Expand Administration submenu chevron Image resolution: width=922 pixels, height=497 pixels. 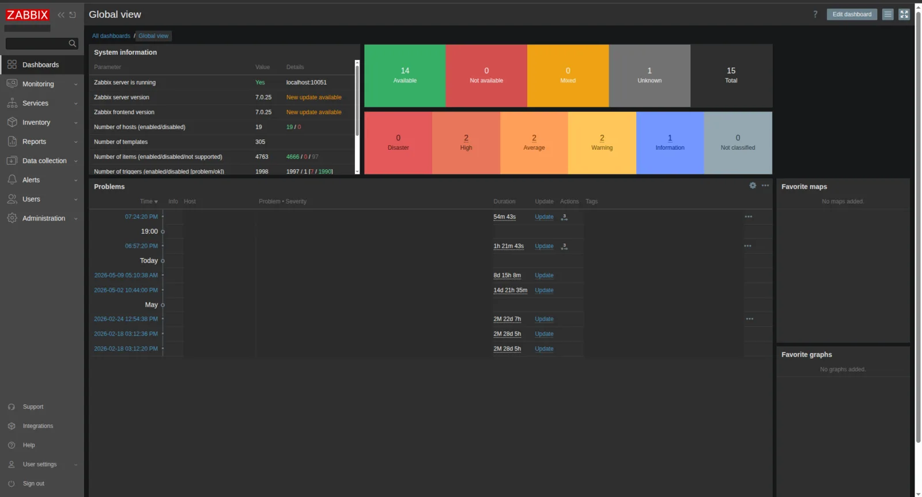[x=75, y=219]
